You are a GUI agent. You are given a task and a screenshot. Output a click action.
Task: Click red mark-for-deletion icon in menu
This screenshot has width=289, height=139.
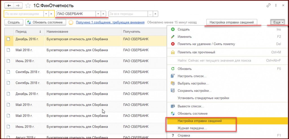[x=173, y=44]
